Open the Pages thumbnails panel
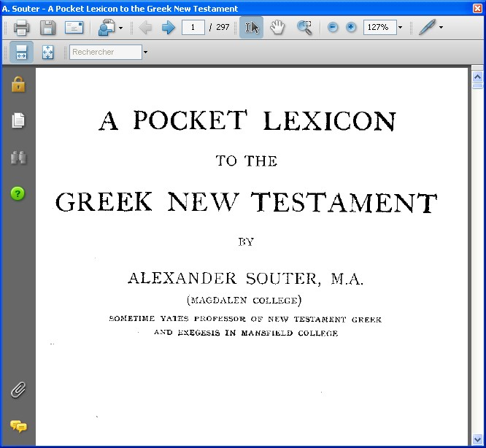The height and width of the screenshot is (448, 486). point(18,120)
